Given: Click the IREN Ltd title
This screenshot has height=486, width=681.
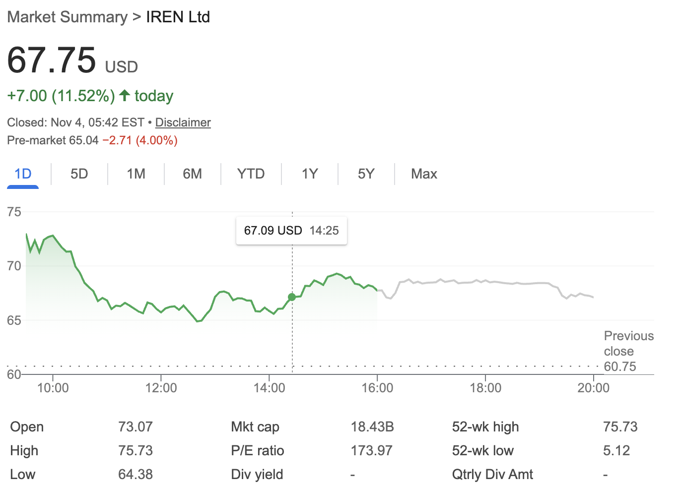Looking at the screenshot, I should 178,17.
